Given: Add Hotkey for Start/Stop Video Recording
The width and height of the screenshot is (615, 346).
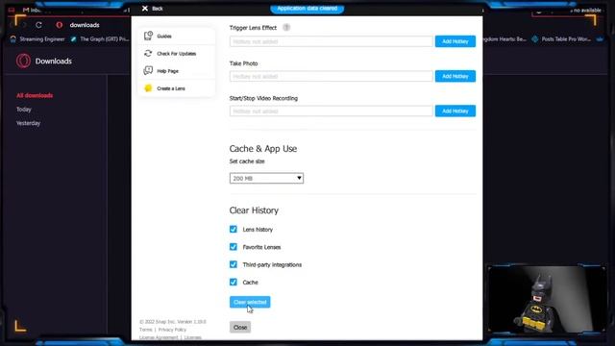Looking at the screenshot, I should pyautogui.click(x=455, y=111).
